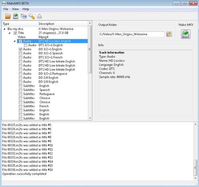Click the Description column header

(46, 24)
